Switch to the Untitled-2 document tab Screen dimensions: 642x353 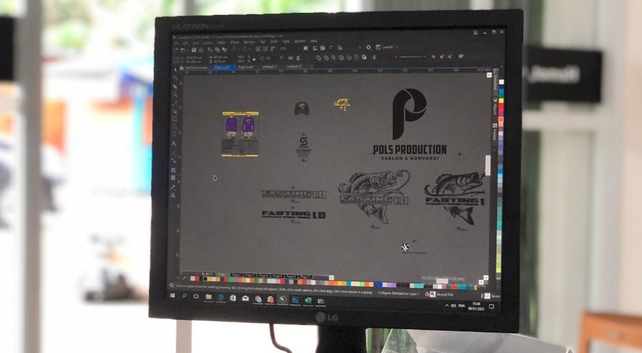pyautogui.click(x=294, y=67)
